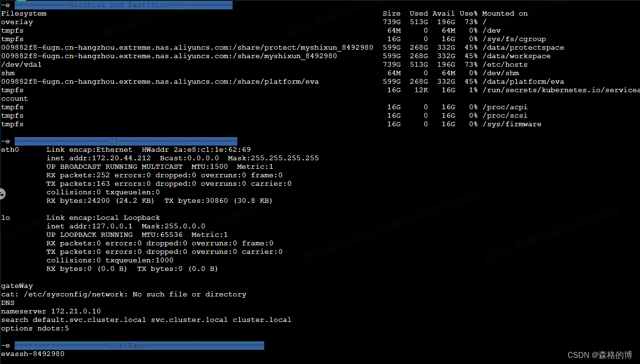Select 'Link encap:Local Loopback'
This screenshot has height=364, width=640.
point(103,218)
